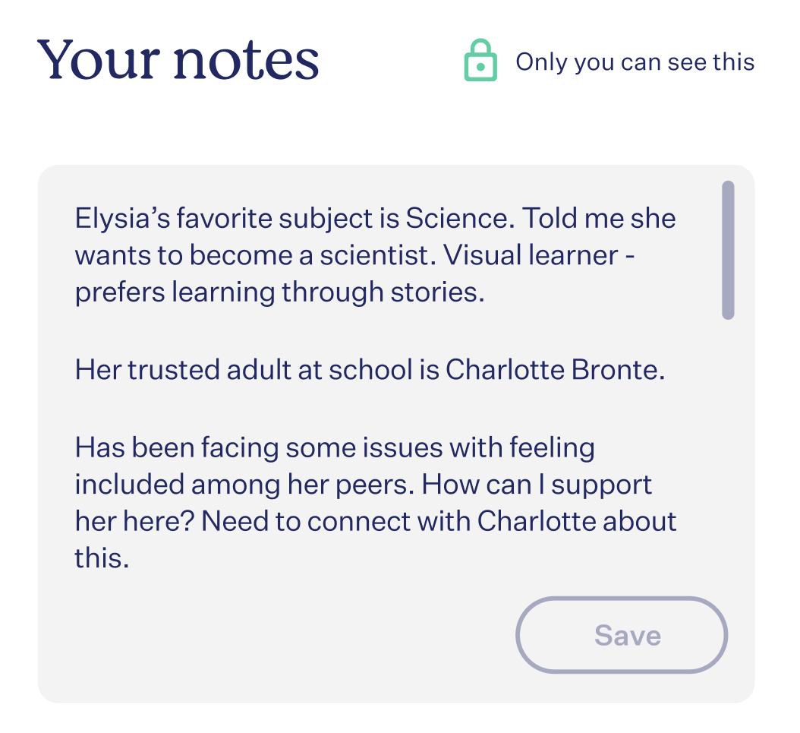This screenshot has width=800, height=733.
Task: Click 'Visual learner' text in notes
Action: 531,255
